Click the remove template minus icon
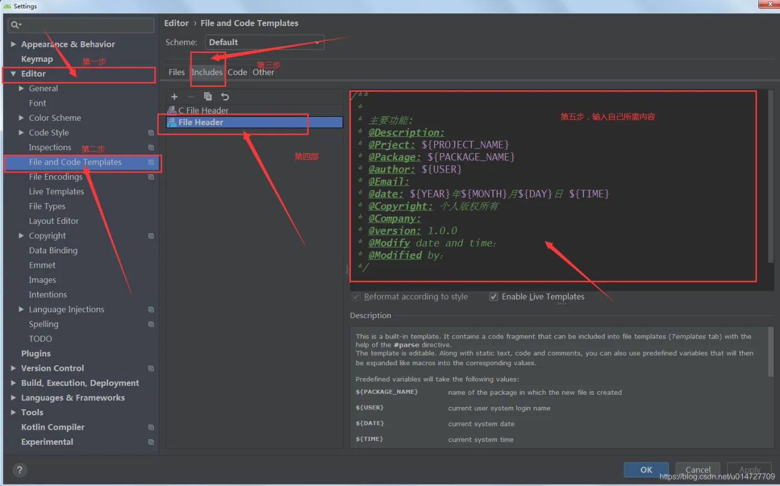The height and width of the screenshot is (486, 780). tap(191, 96)
